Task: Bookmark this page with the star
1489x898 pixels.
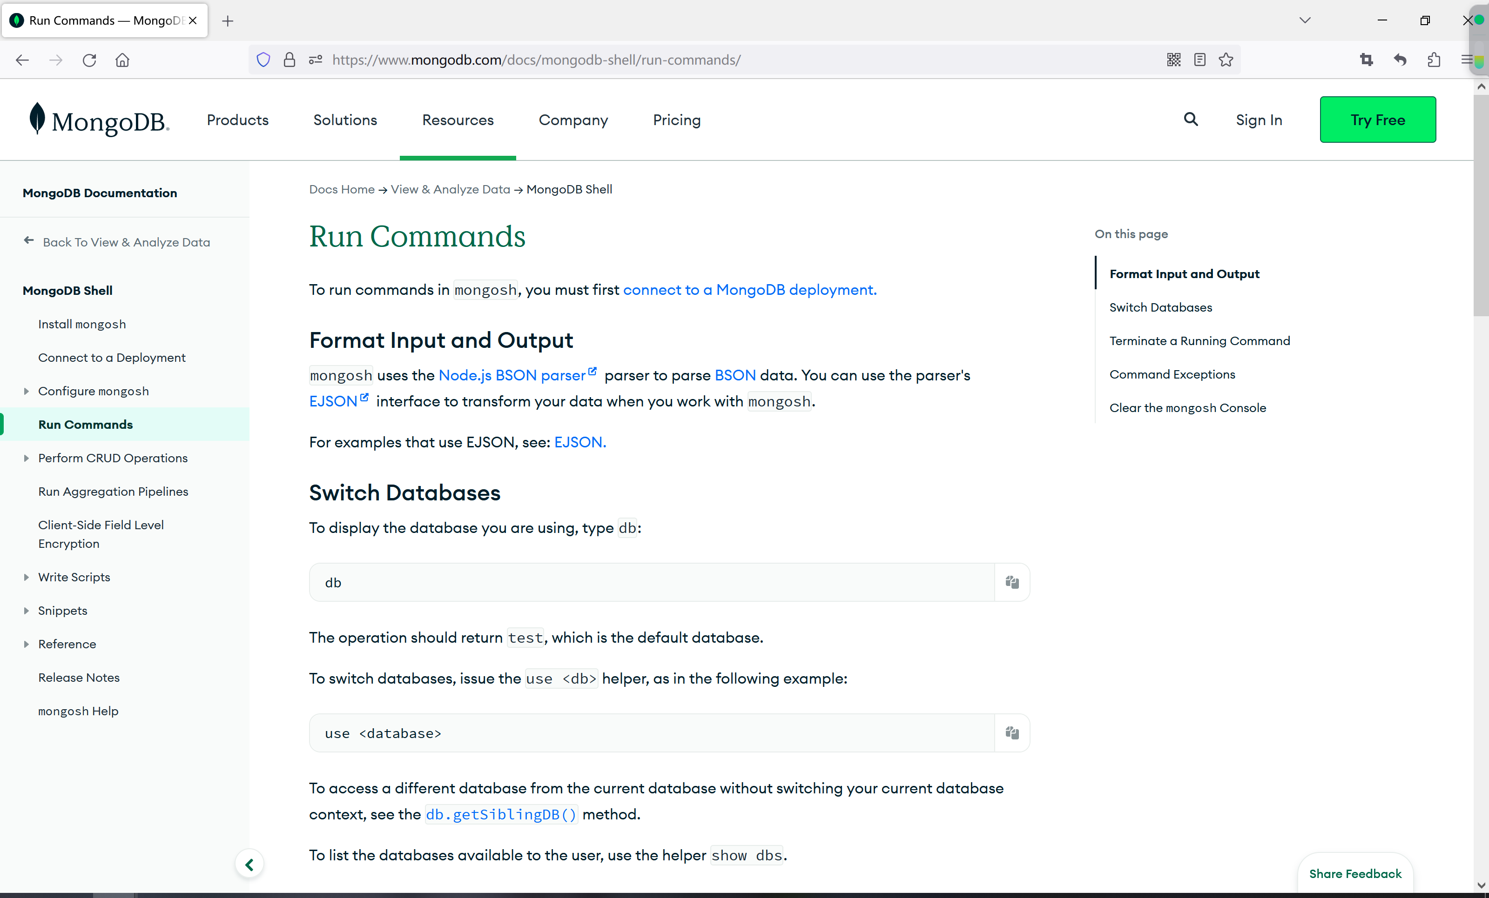Action: (1226, 60)
